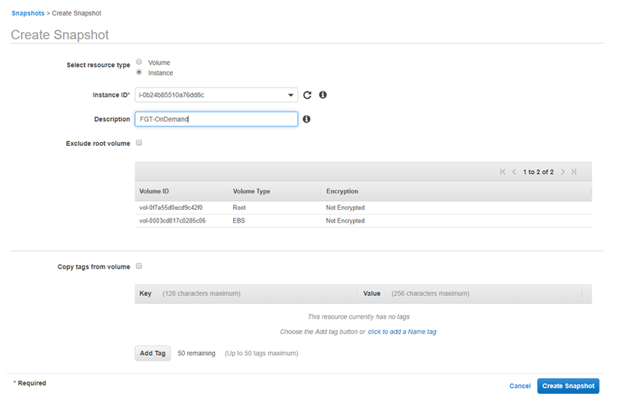Check Copy tags from volume option
The height and width of the screenshot is (412, 633).
point(139,266)
